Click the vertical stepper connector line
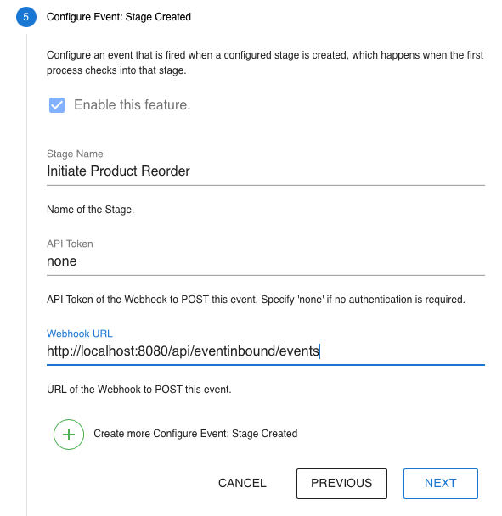The image size is (502, 516). tap(26, 273)
